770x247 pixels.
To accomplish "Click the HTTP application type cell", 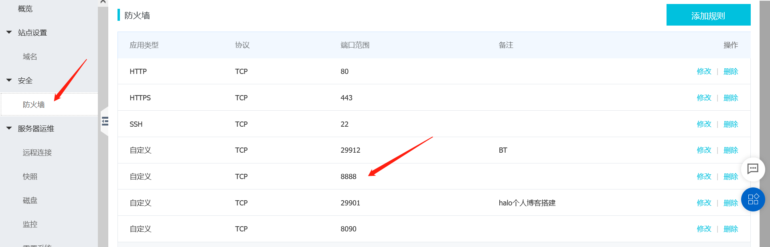I will click(138, 72).
